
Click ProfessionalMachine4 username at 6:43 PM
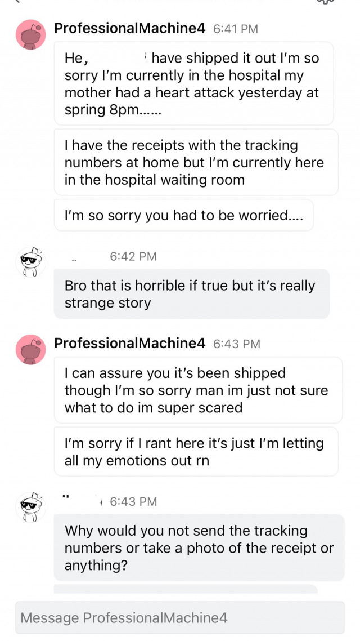tap(130, 344)
